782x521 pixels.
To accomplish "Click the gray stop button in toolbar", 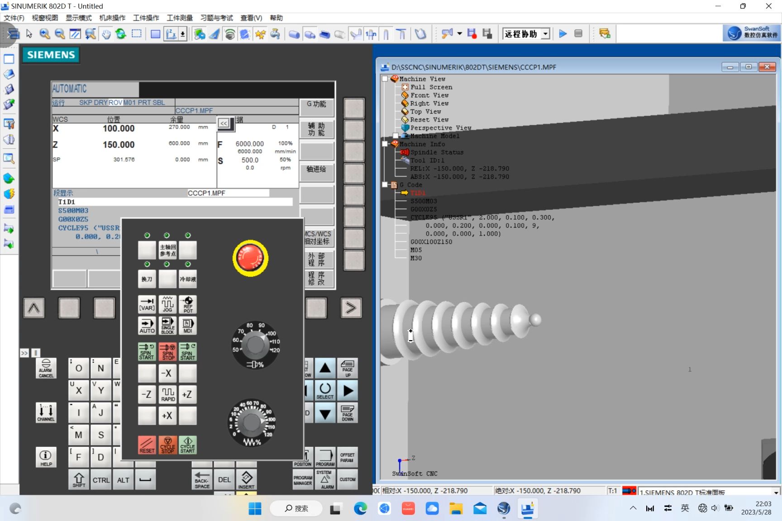I will (578, 33).
